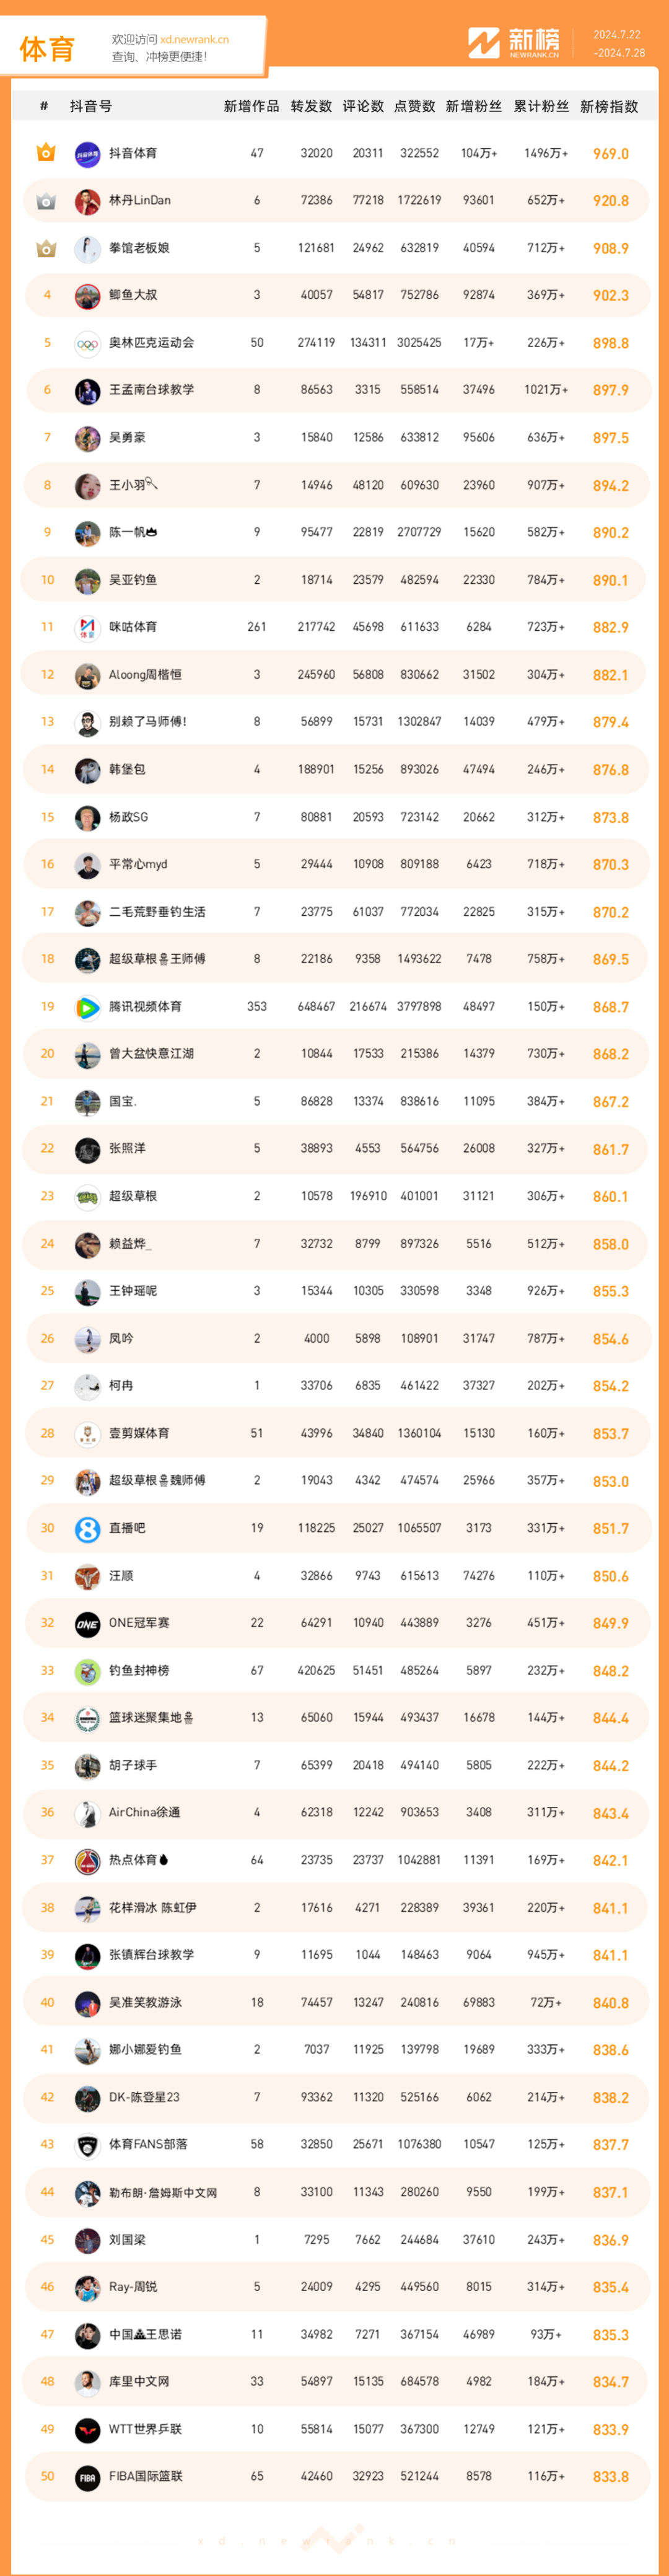Click 咪咕体育 avatar icon
Image resolution: width=669 pixels, height=2576 pixels.
pyautogui.click(x=87, y=628)
